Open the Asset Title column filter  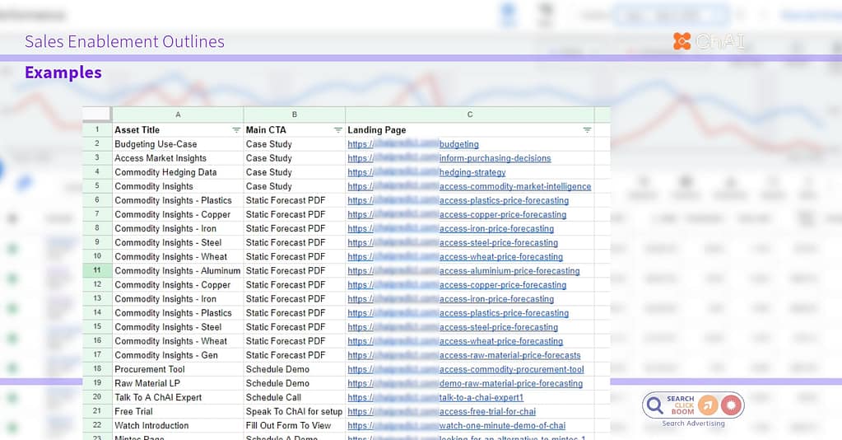[236, 130]
